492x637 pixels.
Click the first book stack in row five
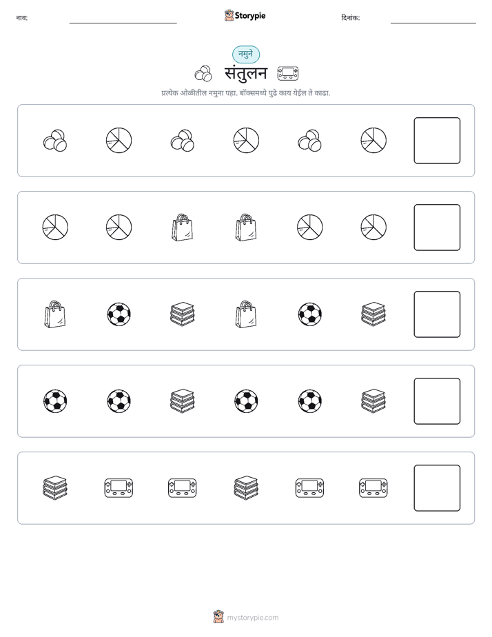[x=55, y=488]
